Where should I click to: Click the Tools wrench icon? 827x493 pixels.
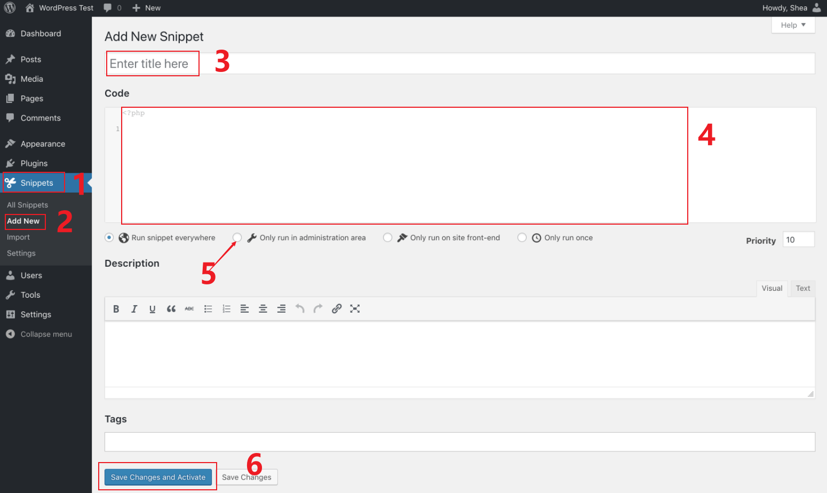point(10,295)
